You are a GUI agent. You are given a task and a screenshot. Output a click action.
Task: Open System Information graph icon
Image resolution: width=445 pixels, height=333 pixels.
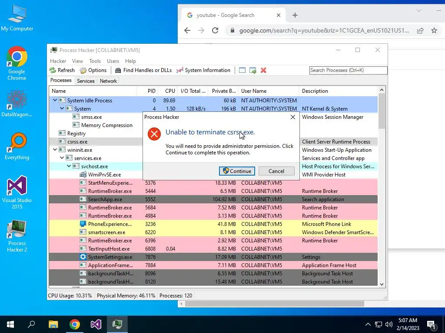pos(179,70)
